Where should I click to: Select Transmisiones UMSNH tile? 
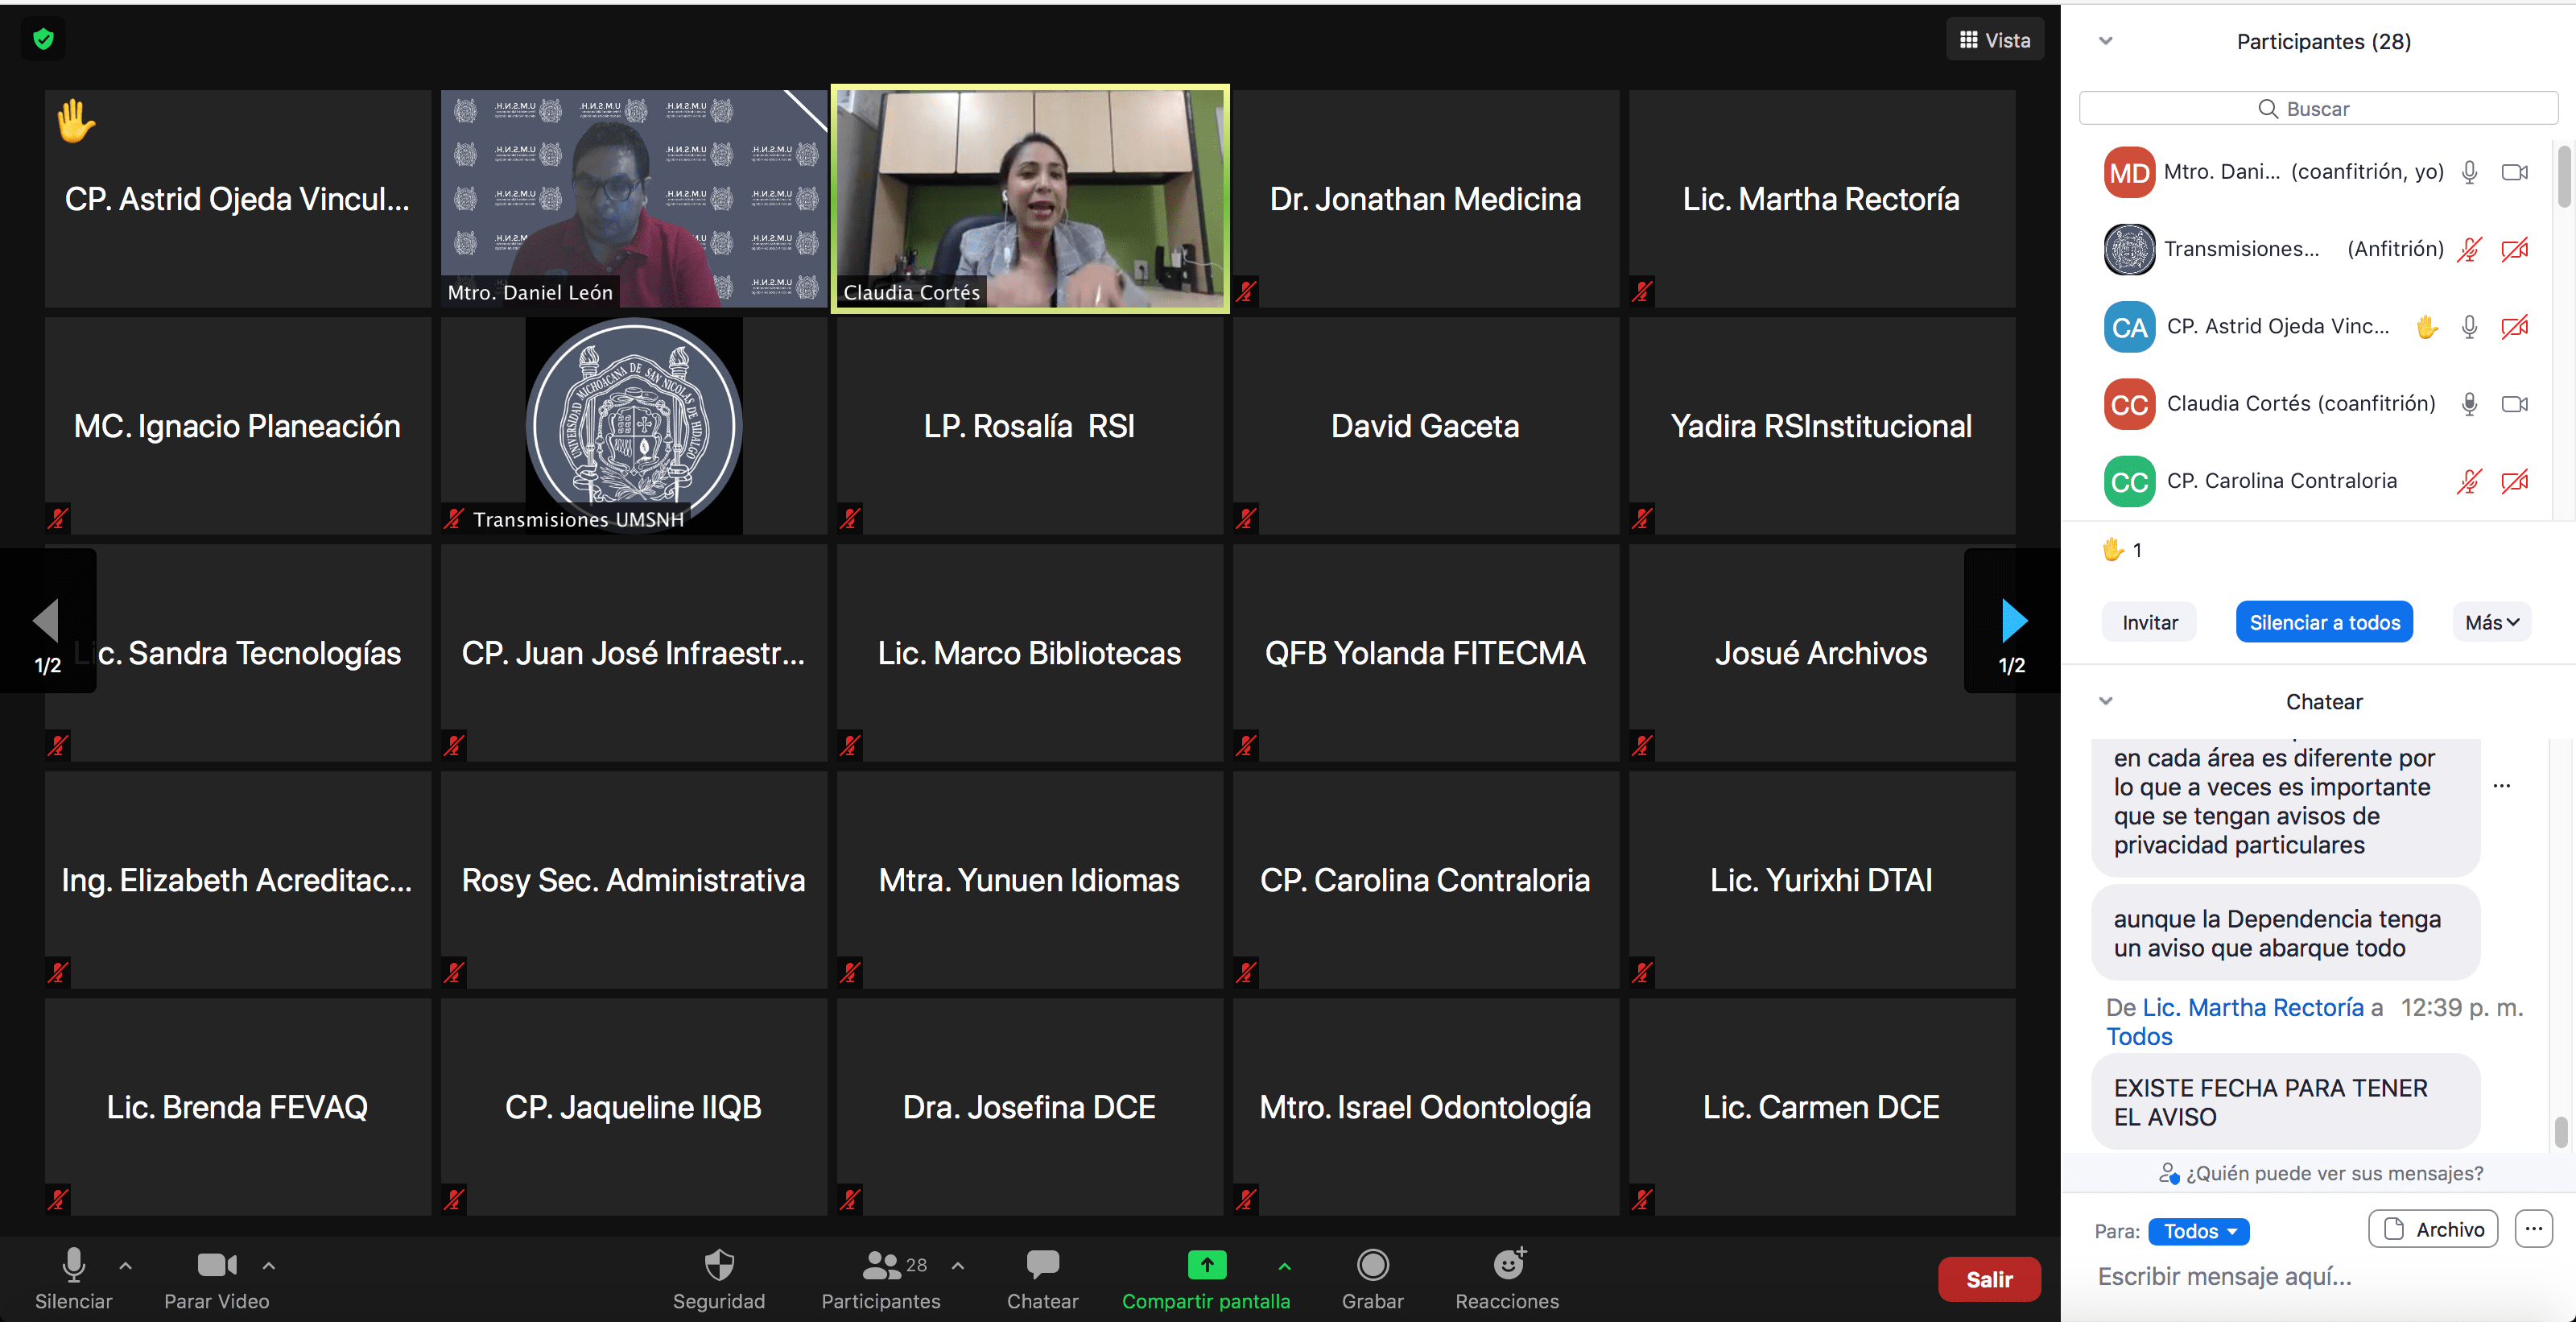coord(633,426)
